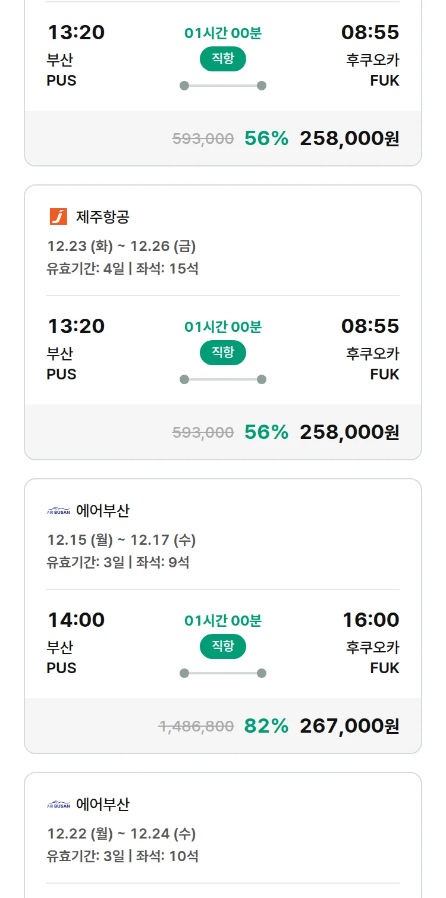Open the 제주항공 airline name link

tap(102, 216)
